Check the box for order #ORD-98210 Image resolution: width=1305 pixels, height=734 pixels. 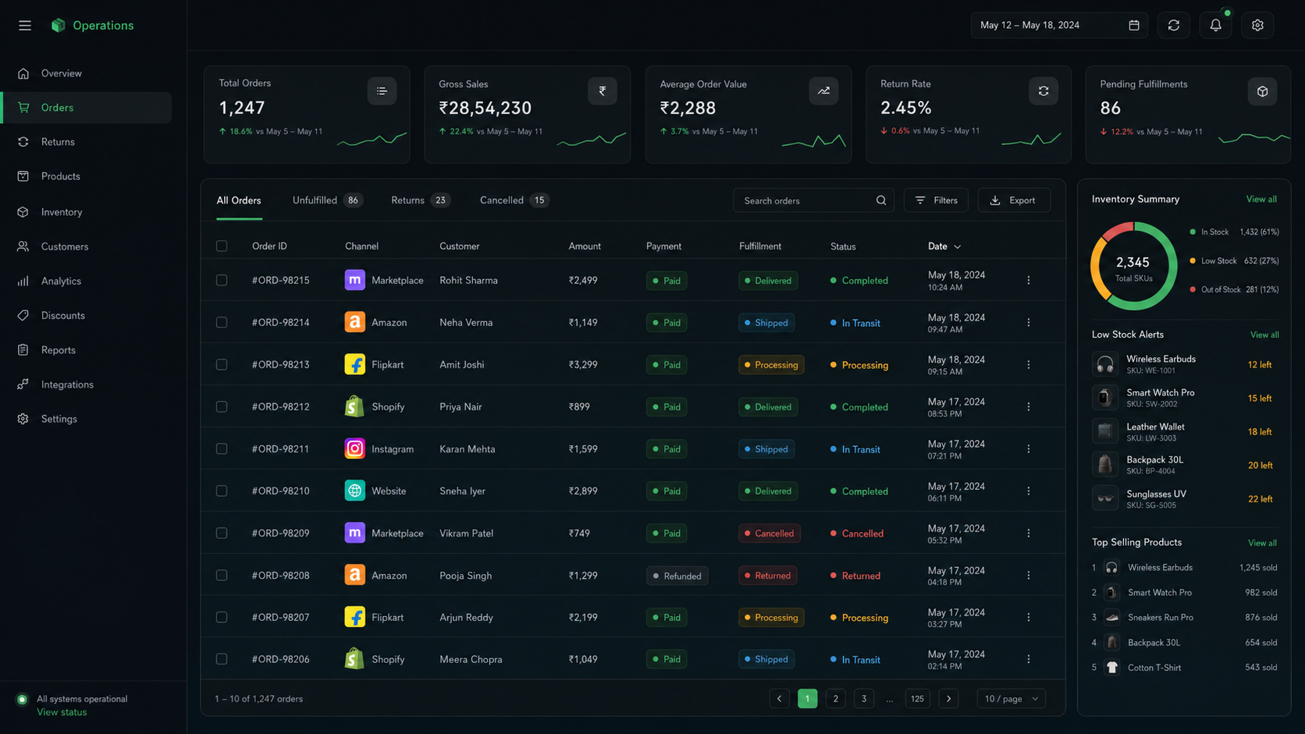222,491
